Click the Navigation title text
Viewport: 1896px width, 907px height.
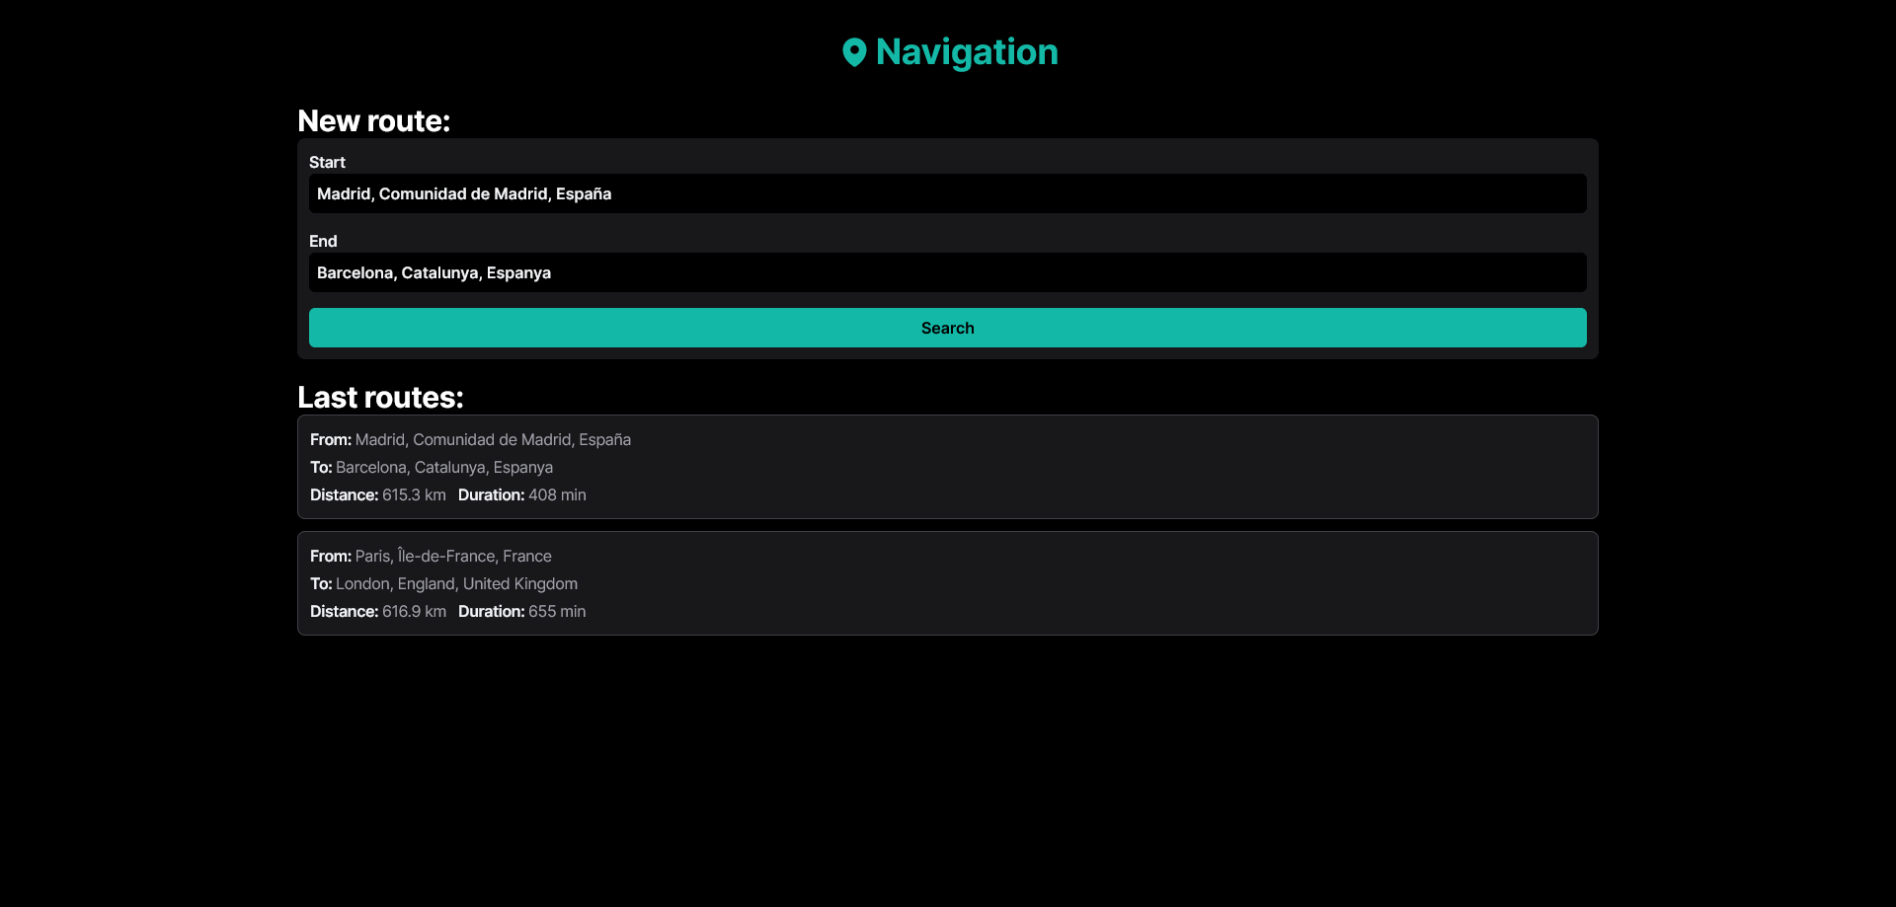(x=968, y=52)
